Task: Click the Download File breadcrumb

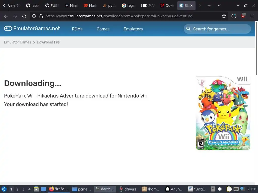Action: point(48,42)
